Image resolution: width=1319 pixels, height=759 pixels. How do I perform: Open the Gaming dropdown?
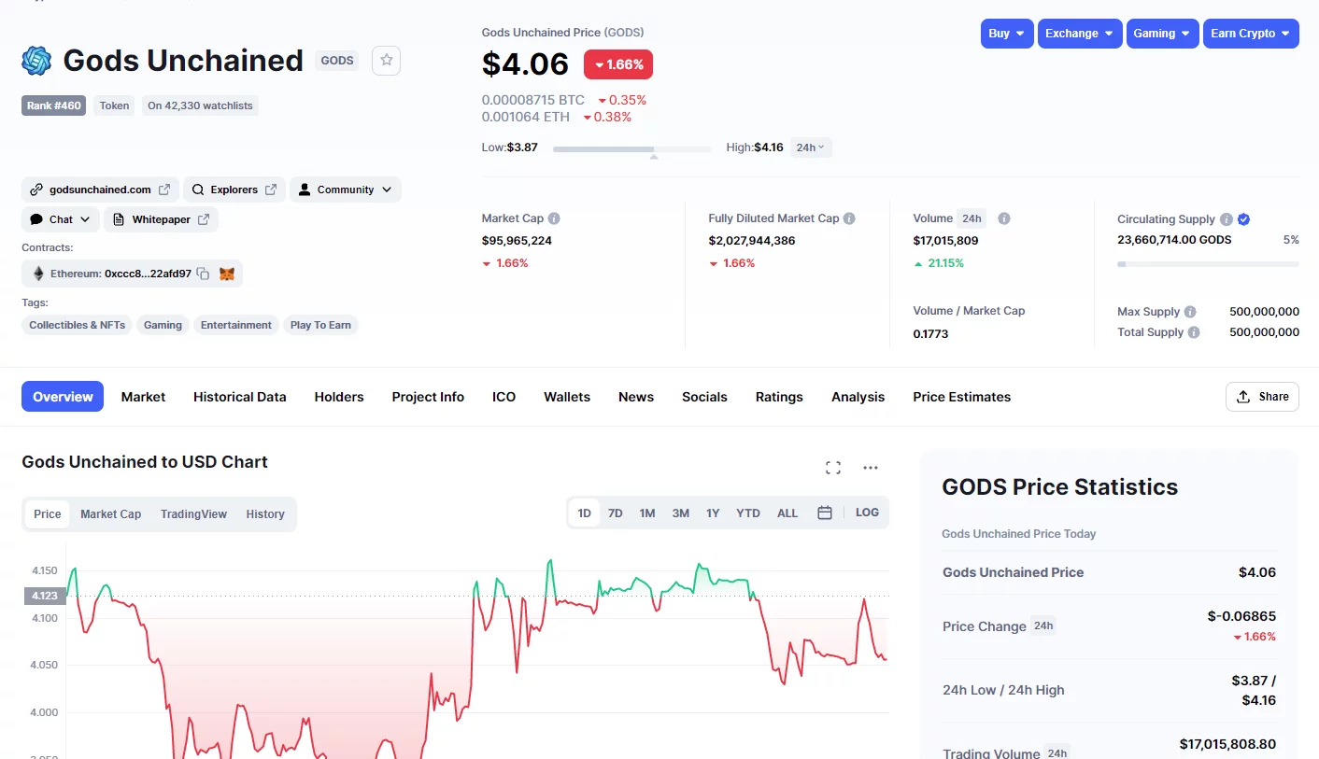click(x=1163, y=34)
